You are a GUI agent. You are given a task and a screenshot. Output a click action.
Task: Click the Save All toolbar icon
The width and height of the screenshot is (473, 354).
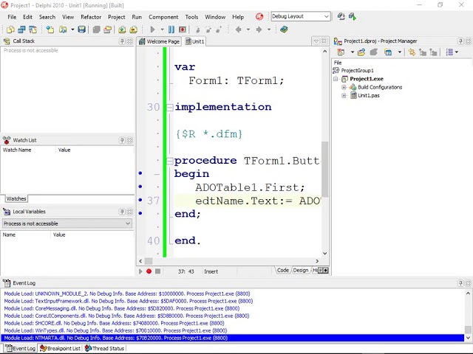click(96, 29)
